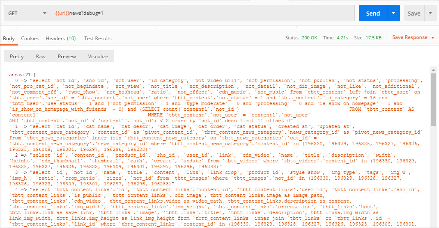This screenshot has width=439, height=228.
Task: Open the GET method dropdown
Action: (28, 13)
